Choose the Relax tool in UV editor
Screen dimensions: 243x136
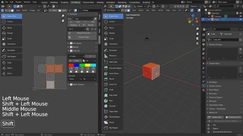tap(11, 68)
